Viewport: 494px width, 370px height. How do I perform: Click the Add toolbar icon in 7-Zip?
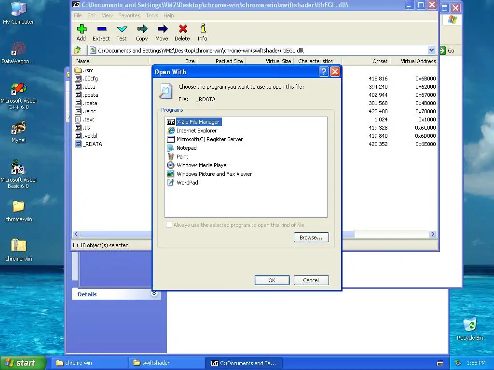click(81, 32)
